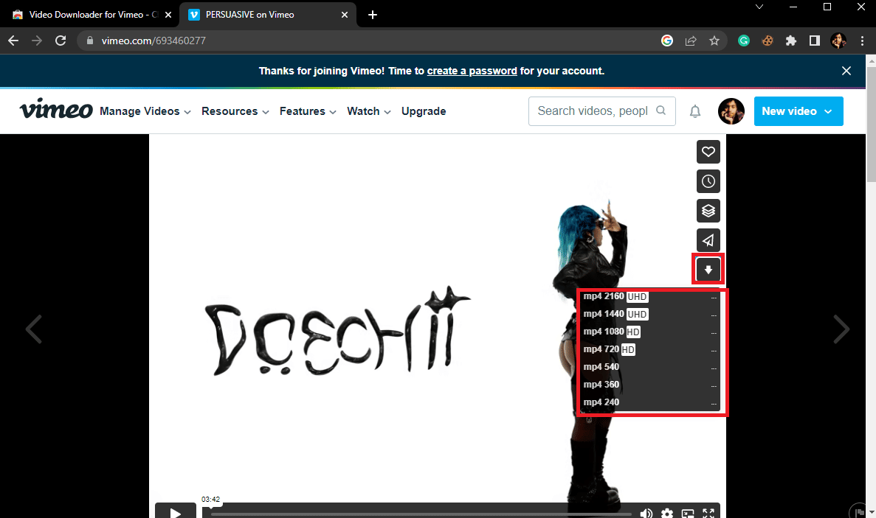The image size is (876, 518).
Task: Go to next video arrow
Action: (x=841, y=329)
